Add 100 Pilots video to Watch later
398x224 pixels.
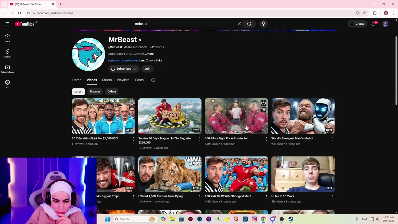pyautogui.click(x=263, y=103)
